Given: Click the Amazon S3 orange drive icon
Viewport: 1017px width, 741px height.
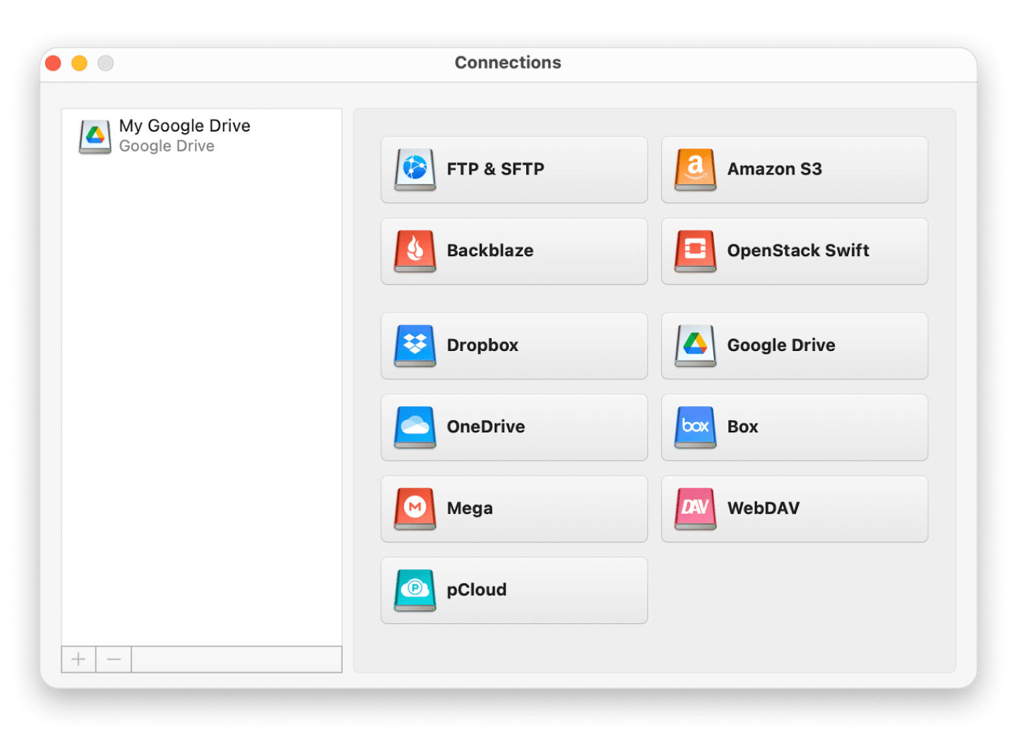Looking at the screenshot, I should (x=695, y=169).
